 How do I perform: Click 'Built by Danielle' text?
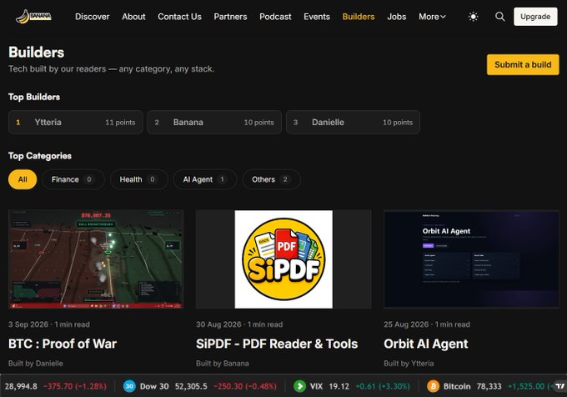tap(36, 364)
